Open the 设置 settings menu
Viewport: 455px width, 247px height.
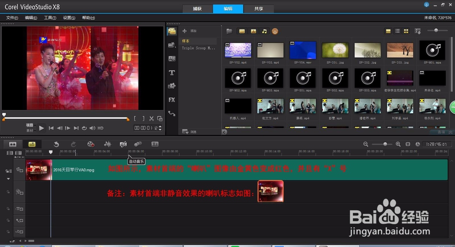69,18
